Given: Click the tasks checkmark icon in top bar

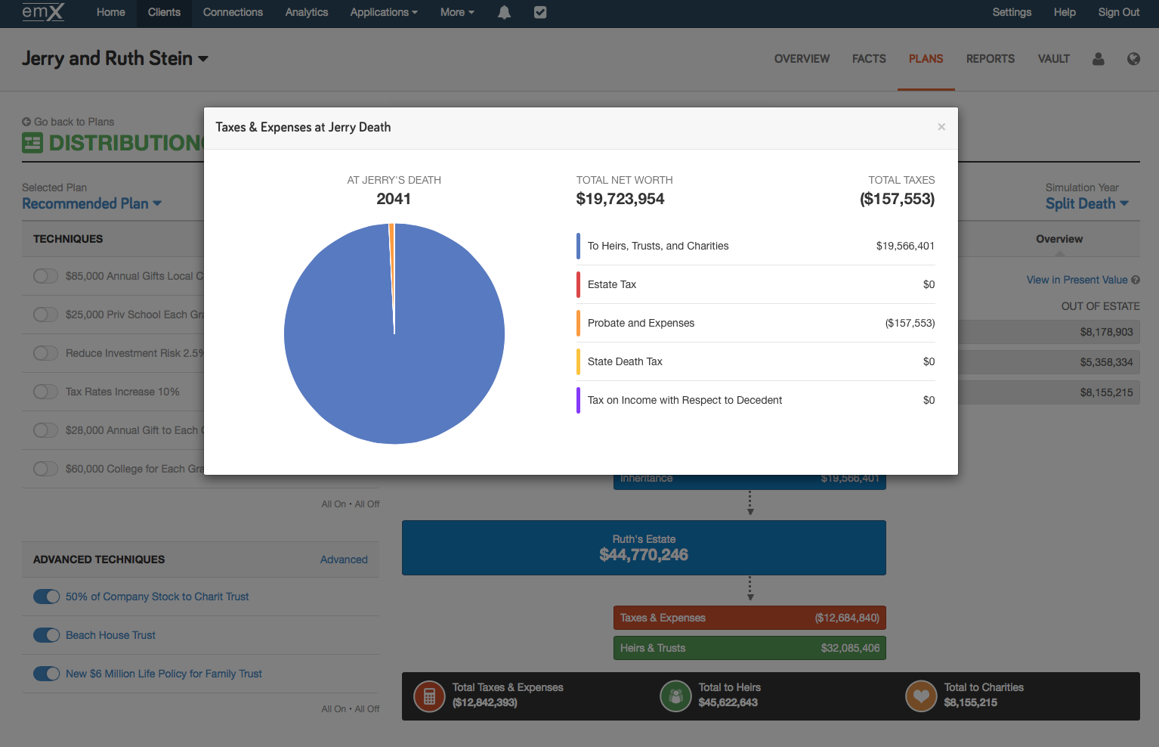Looking at the screenshot, I should pyautogui.click(x=539, y=12).
